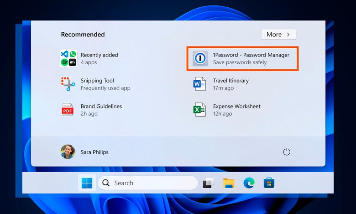356x214 pixels.
Task: Click the '2h ago' timestamp
Action: point(89,114)
